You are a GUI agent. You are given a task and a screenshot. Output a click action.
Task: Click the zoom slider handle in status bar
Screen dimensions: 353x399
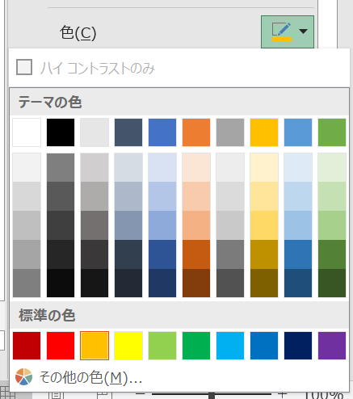click(x=212, y=395)
